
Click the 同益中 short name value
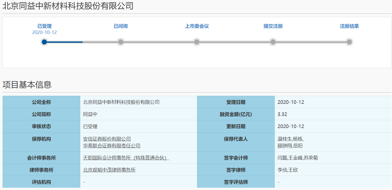tap(90, 114)
